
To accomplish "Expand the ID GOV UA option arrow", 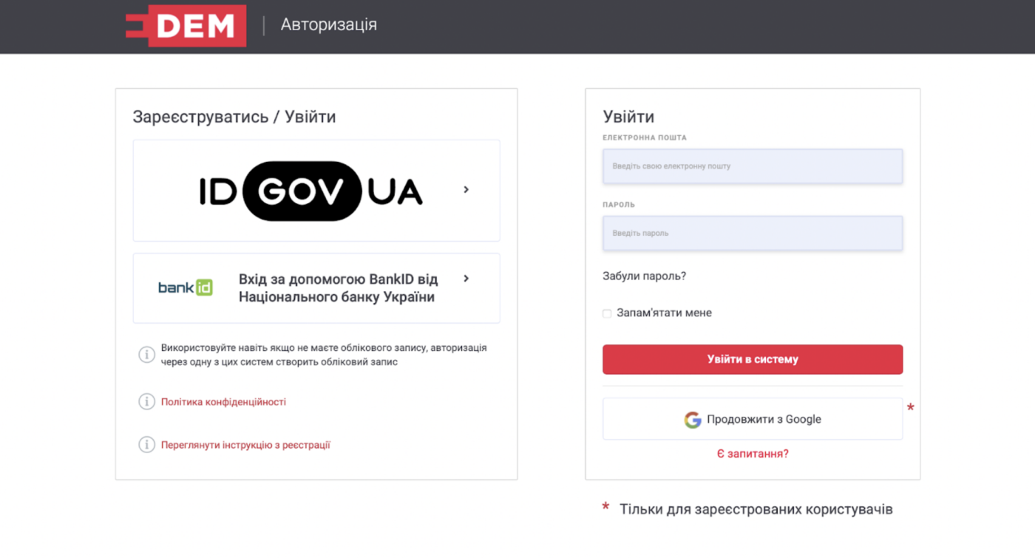I will [466, 190].
